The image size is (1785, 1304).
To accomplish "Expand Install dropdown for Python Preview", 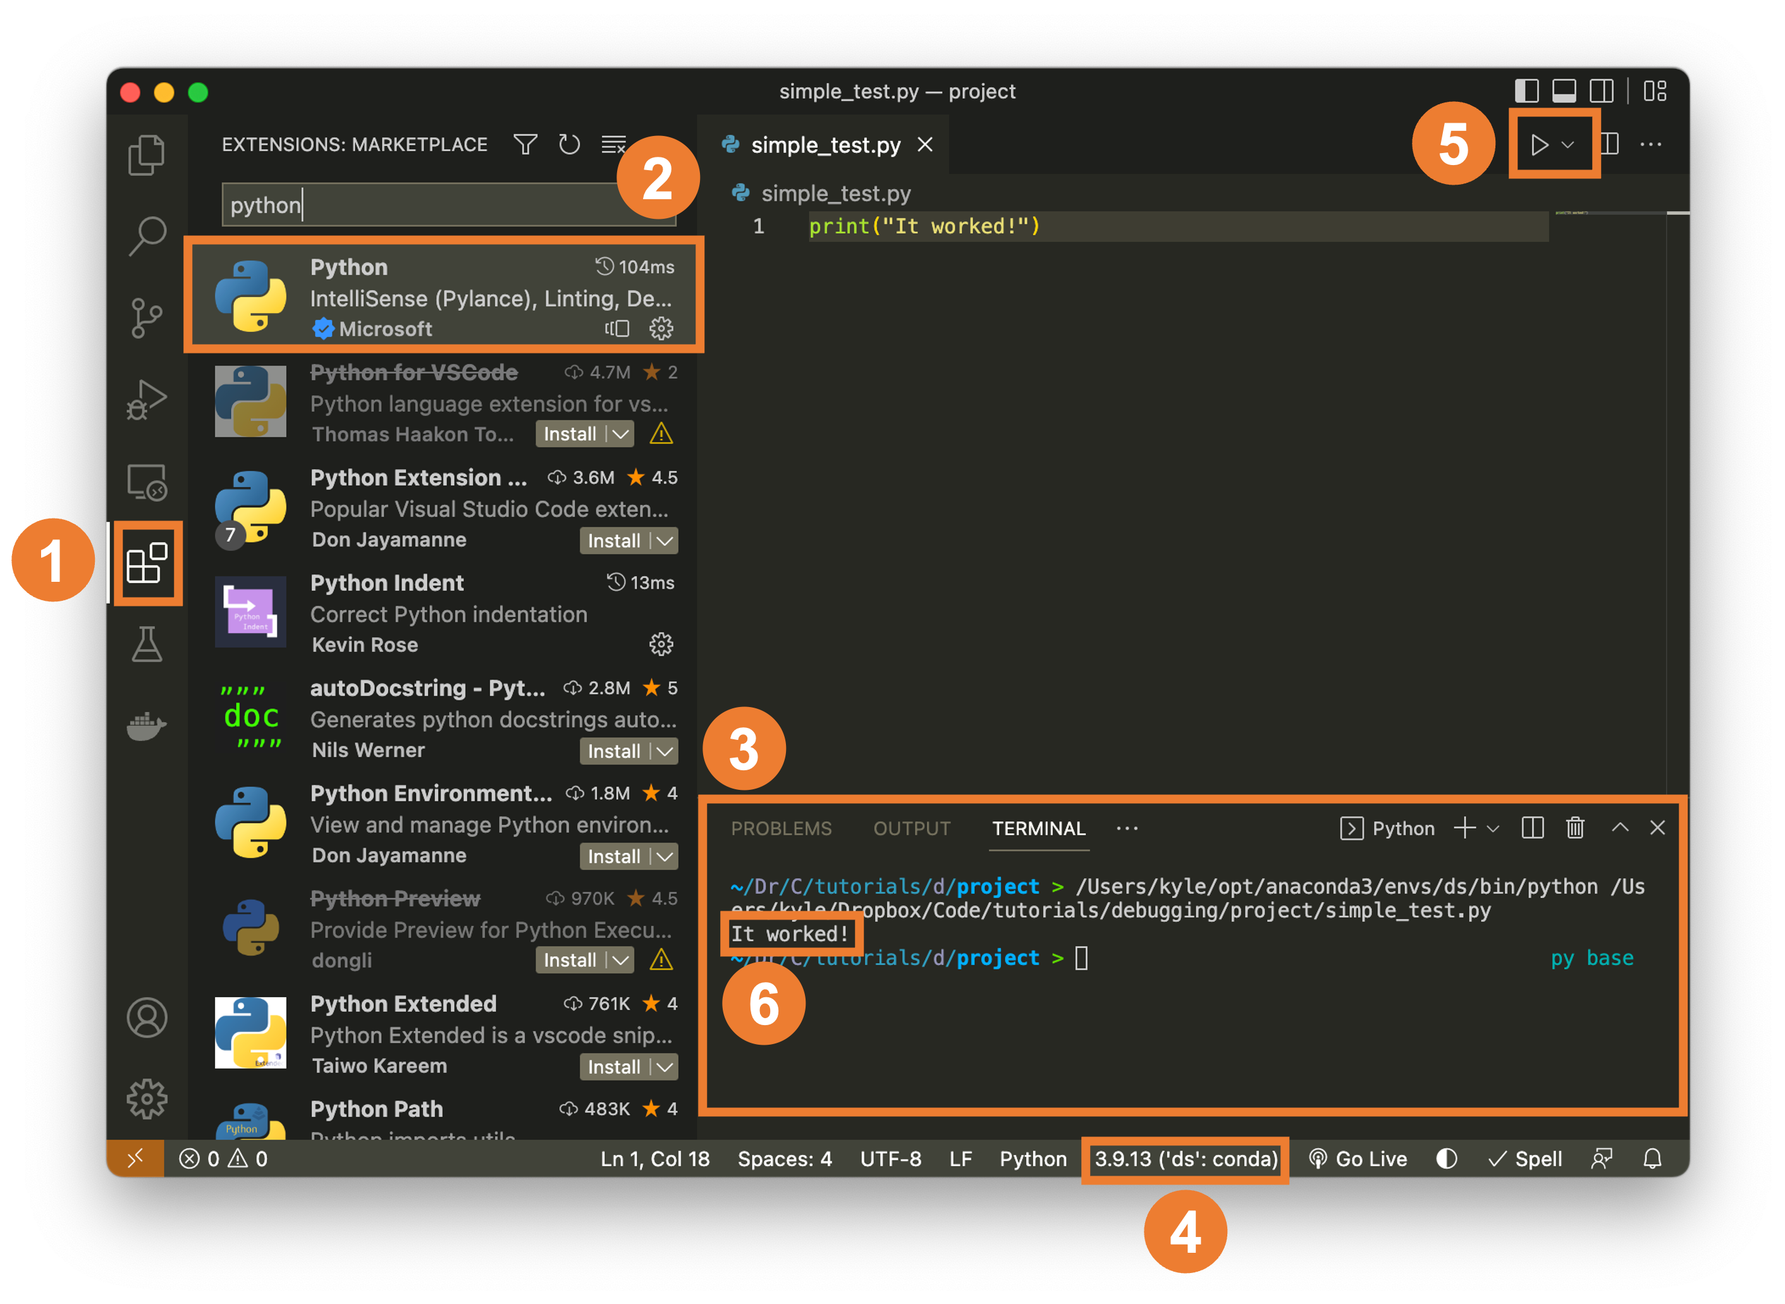I will [621, 960].
